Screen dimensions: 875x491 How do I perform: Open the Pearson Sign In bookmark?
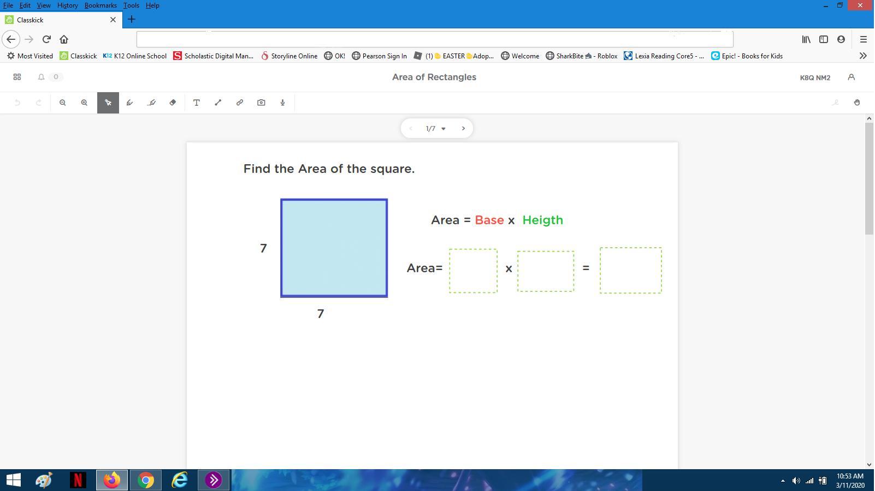pos(379,56)
